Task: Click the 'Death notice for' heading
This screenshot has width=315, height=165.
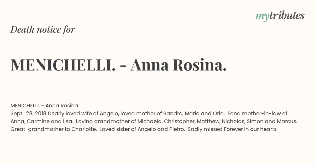Action: (x=43, y=29)
